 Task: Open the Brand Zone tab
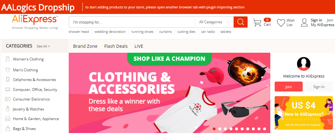pos(85,46)
